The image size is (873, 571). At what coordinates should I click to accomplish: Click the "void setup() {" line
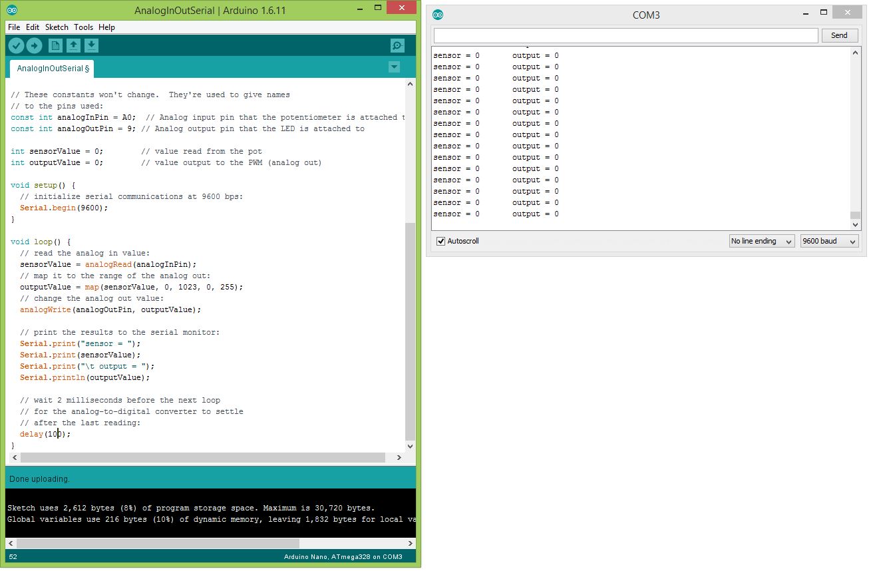43,185
